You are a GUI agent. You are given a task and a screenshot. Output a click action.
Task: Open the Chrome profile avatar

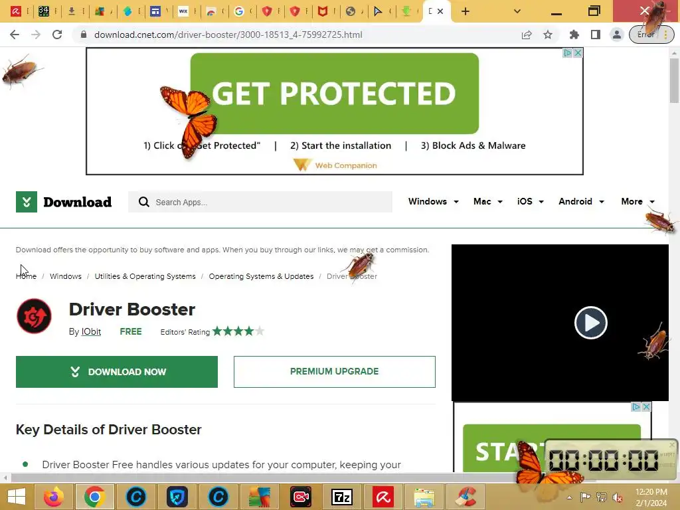click(x=617, y=35)
